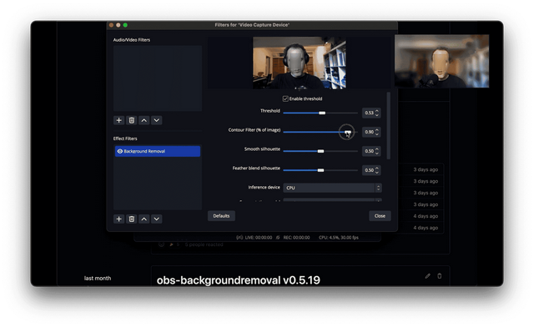Delete audio/video filter using trash icon

click(132, 120)
